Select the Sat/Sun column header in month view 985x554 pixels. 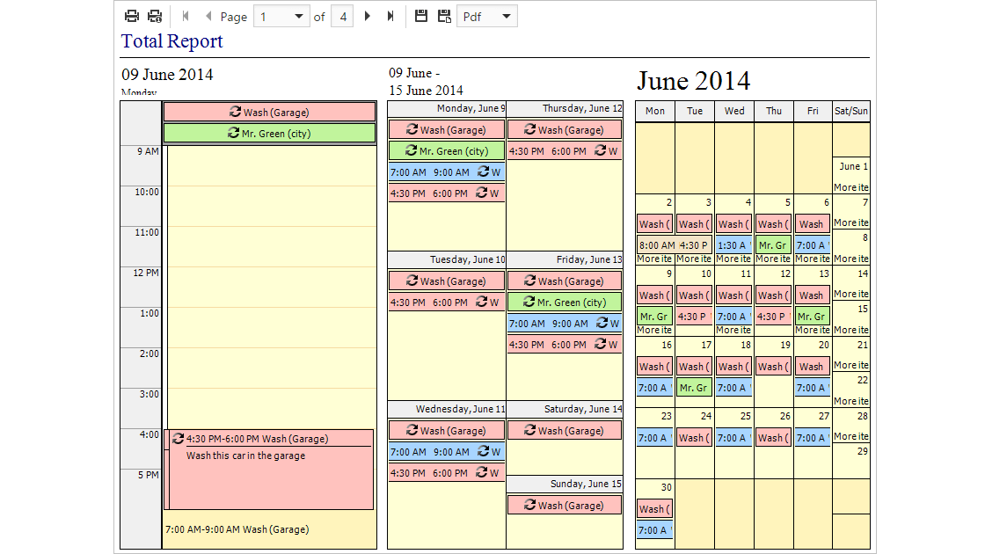click(850, 111)
